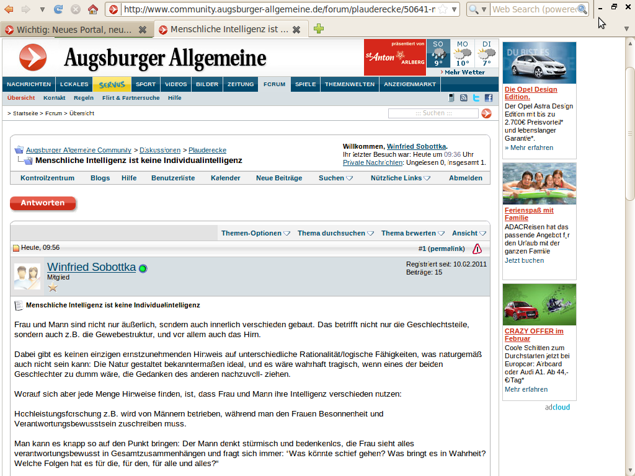Screen dimensions: 635x476
Task: Click the red Antworten button
Action: pos(43,203)
